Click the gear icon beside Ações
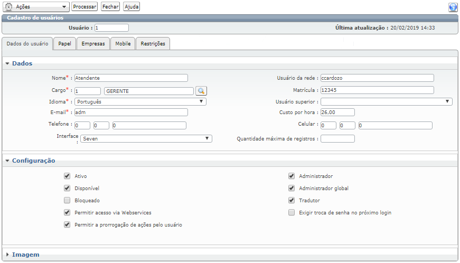Viewport: 460px width, 263px height. pyautogui.click(x=9, y=7)
